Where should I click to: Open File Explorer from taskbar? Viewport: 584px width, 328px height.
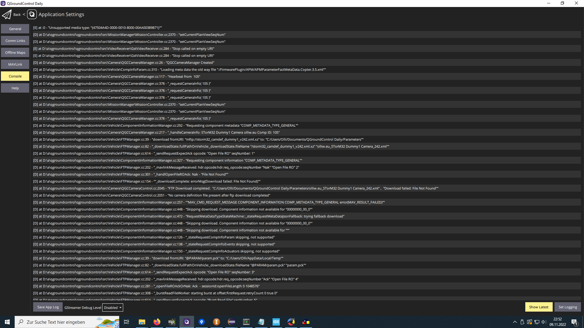[142, 322]
